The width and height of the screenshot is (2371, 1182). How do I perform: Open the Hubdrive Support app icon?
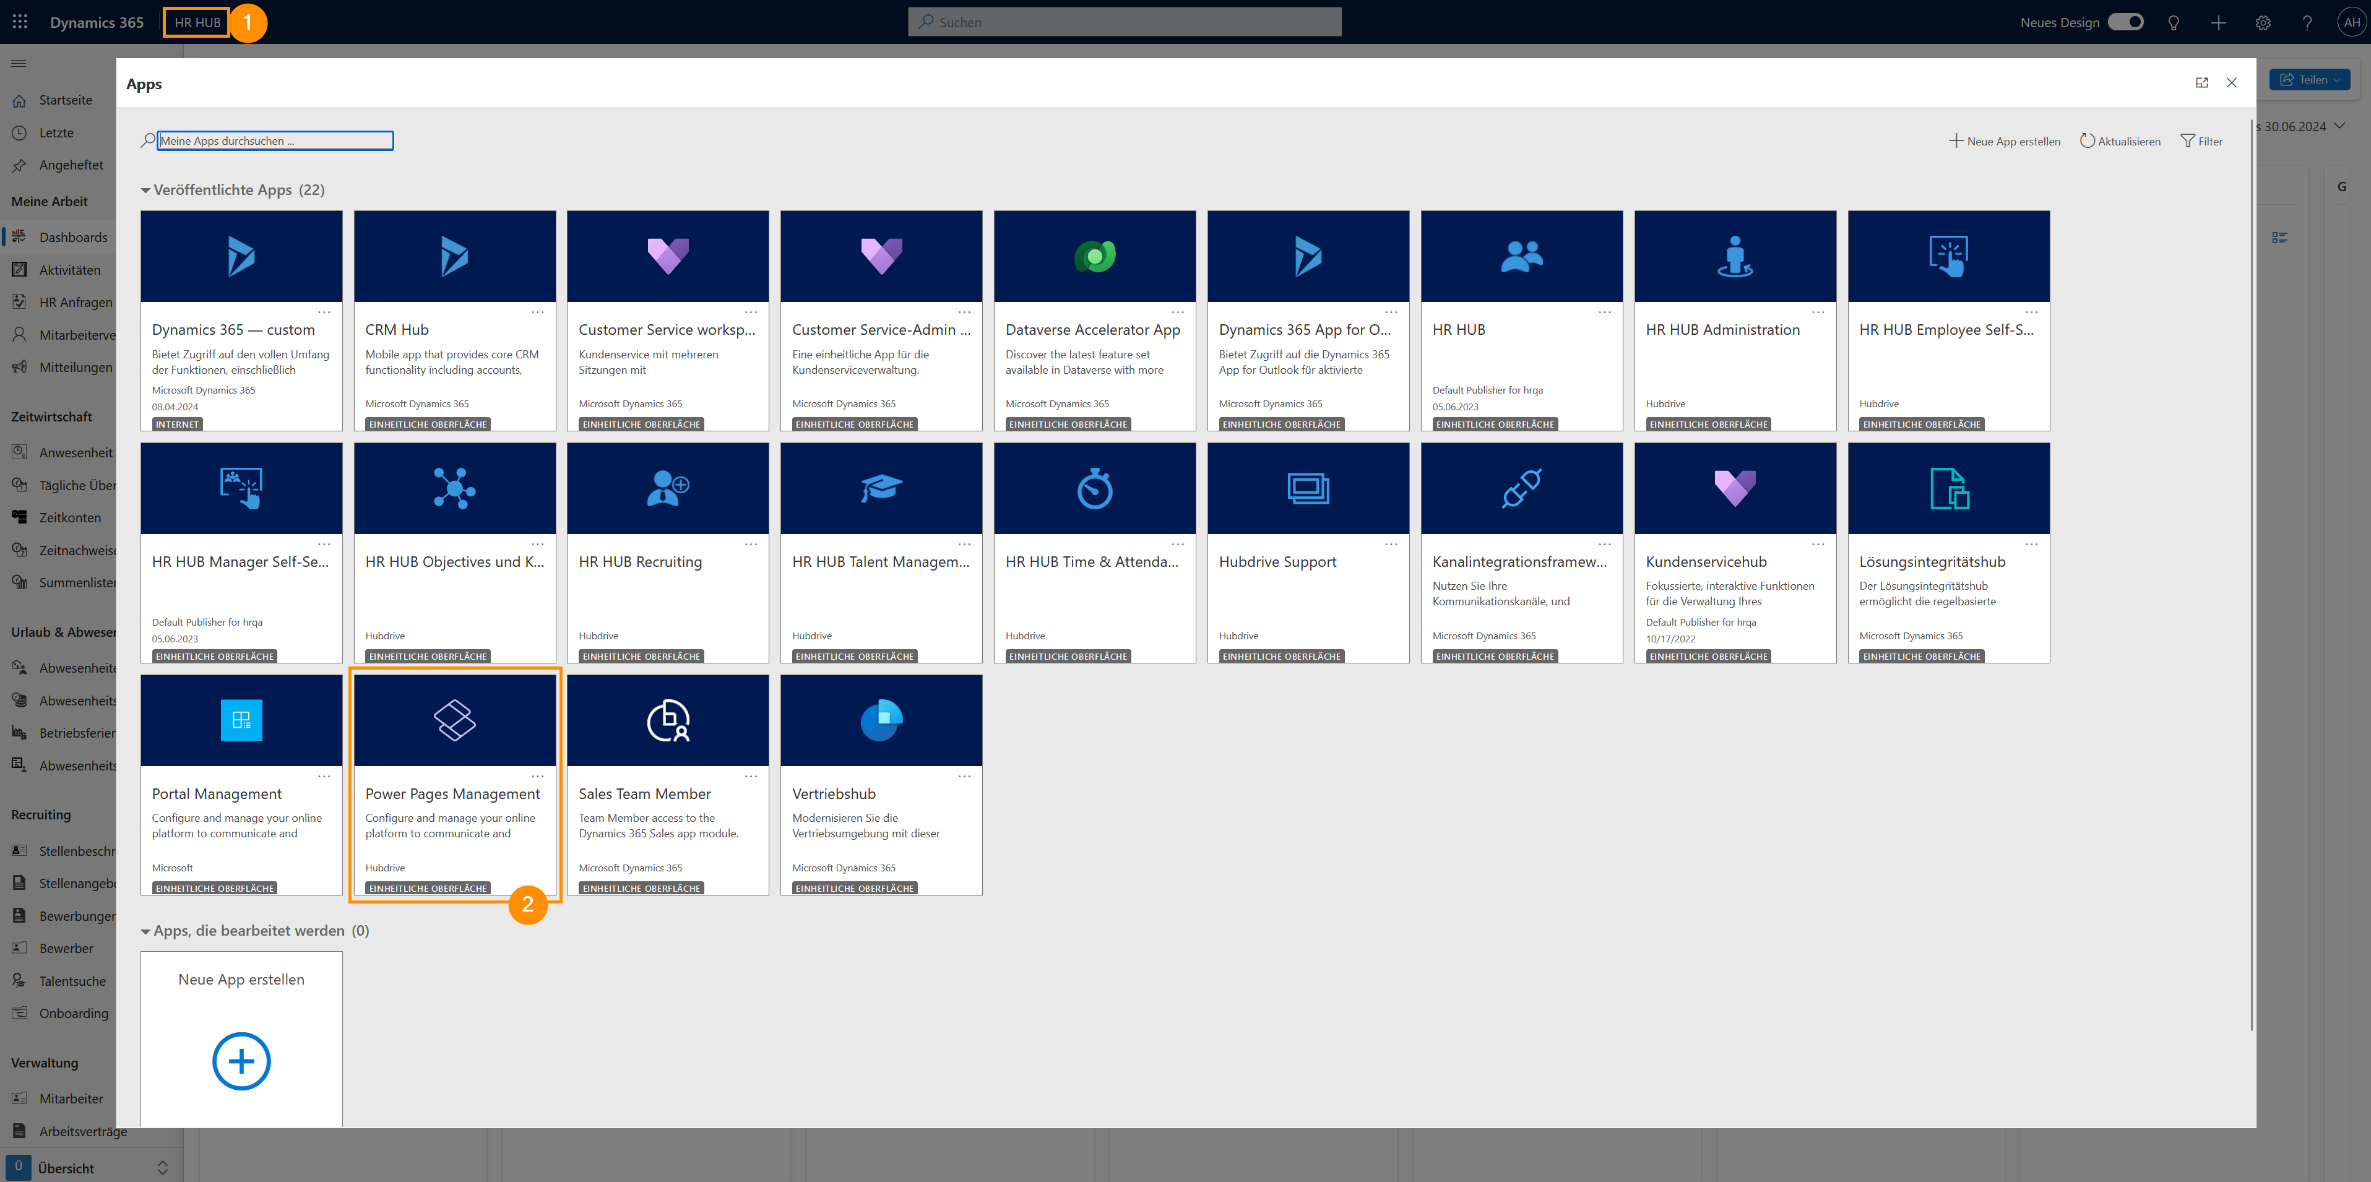1308,488
